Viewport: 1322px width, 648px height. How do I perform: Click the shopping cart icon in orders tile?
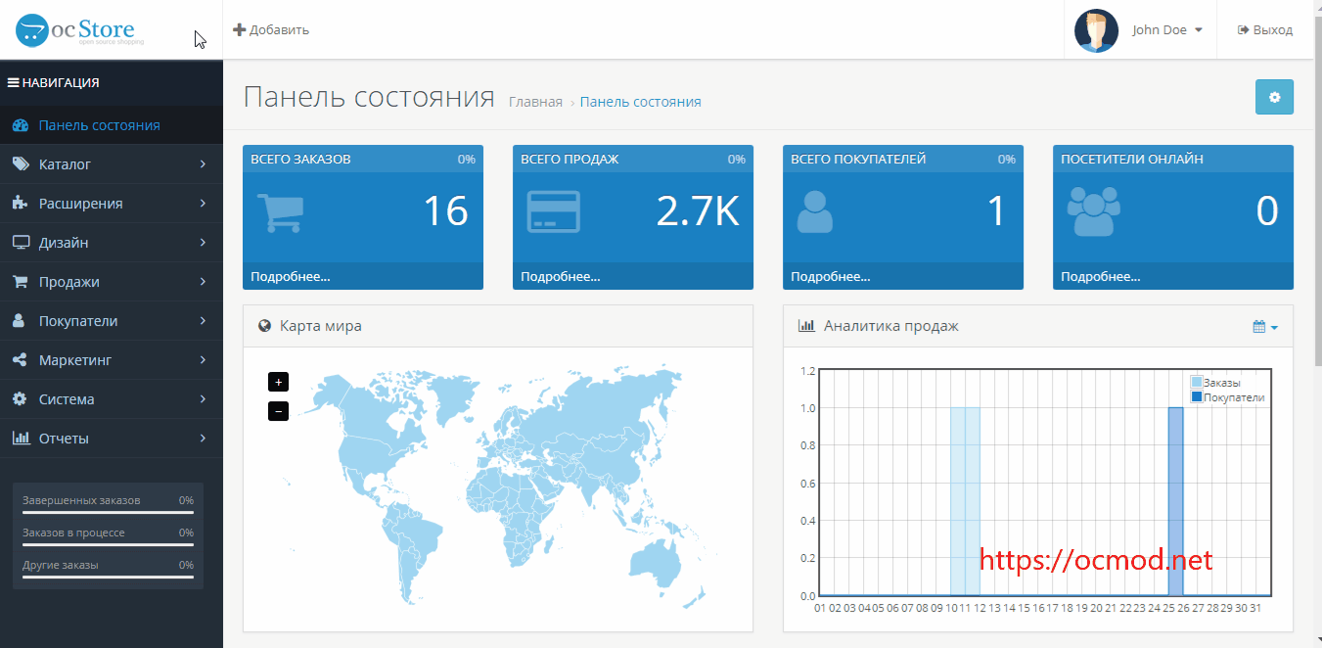[280, 212]
